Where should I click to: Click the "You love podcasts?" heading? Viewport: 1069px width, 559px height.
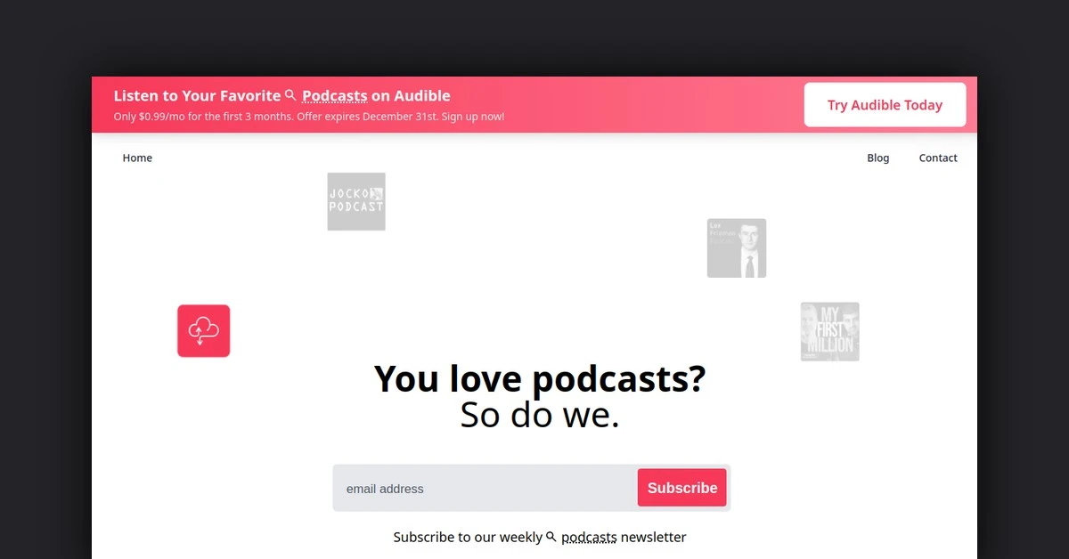pyautogui.click(x=539, y=378)
